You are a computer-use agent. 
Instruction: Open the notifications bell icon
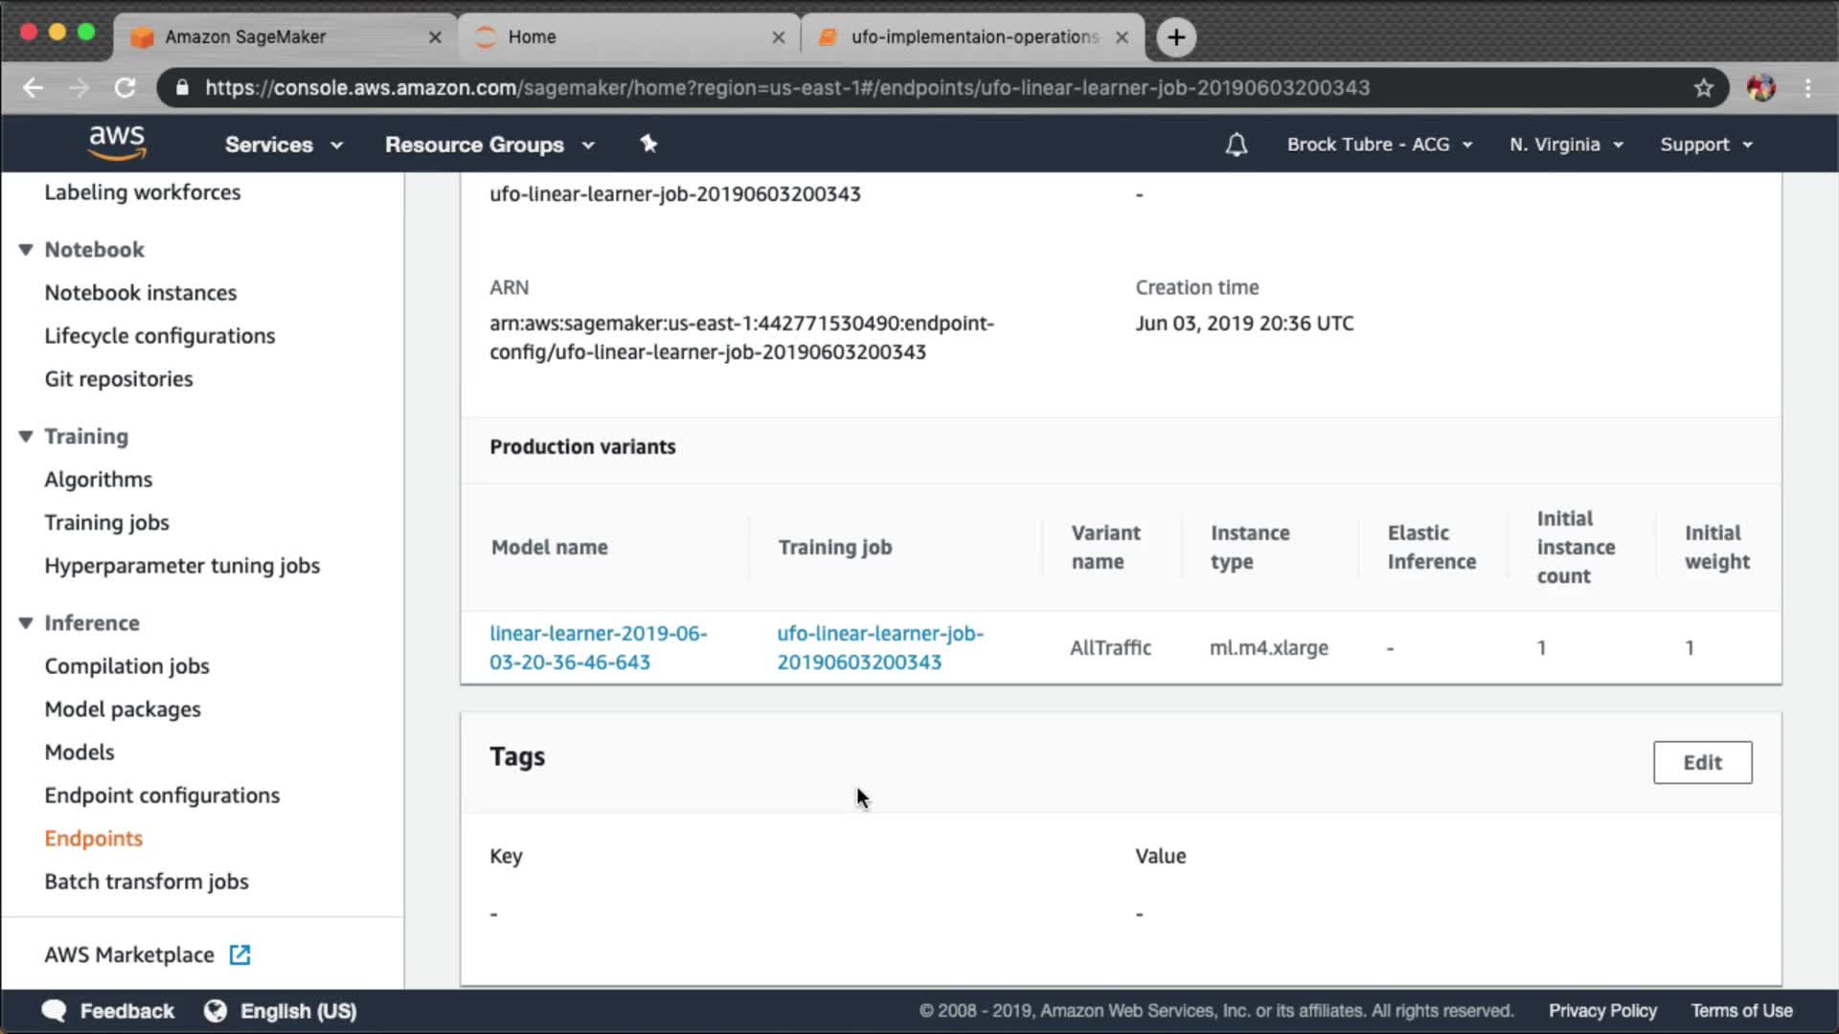(x=1237, y=145)
